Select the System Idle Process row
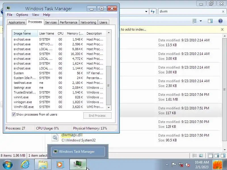Screen dimensions: 227x170 pos(59,78)
